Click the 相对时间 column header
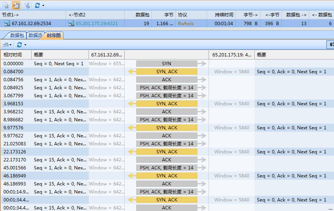Image resolution: width=334 pixels, height=211 pixels. tap(16, 55)
